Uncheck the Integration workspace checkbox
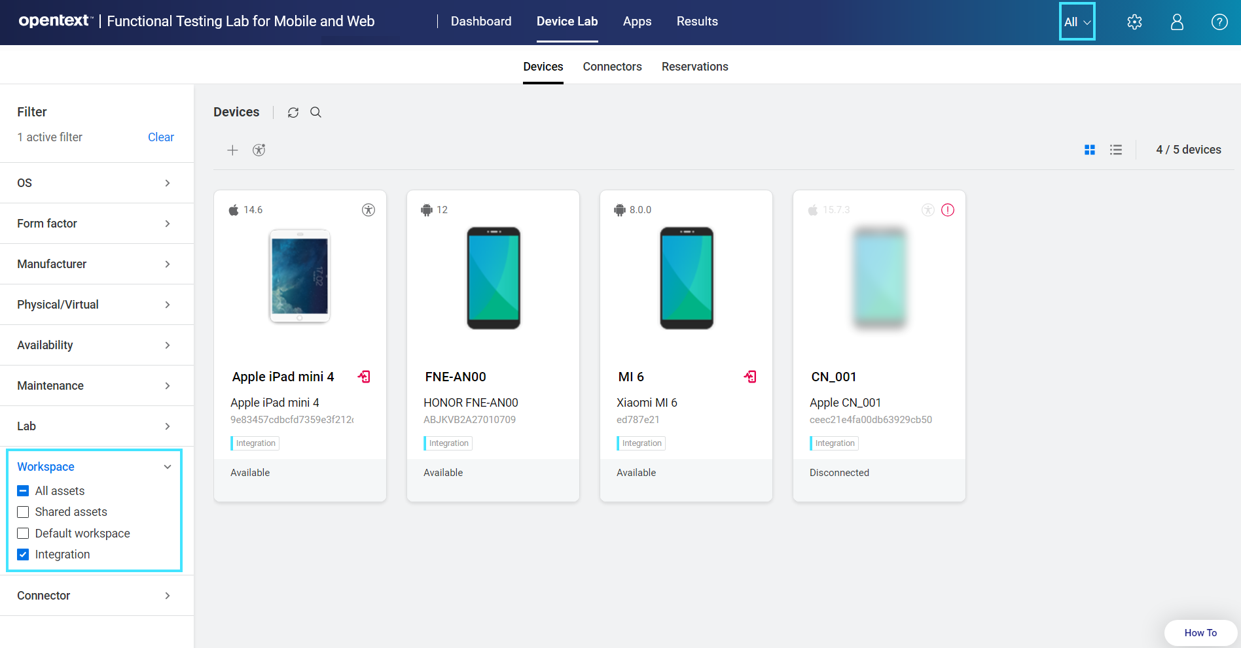 24,554
